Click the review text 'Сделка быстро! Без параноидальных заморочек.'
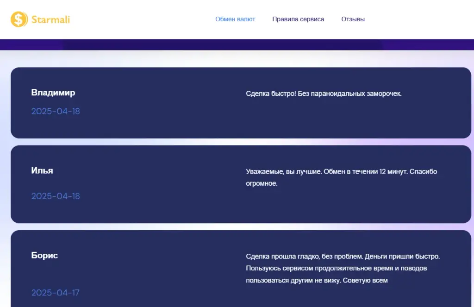Screen dimensions: 474x307 click(324, 94)
